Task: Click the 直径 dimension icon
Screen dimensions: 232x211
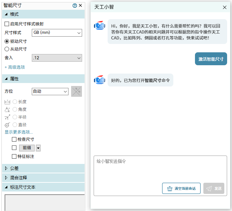Action: pyautogui.click(x=7, y=125)
